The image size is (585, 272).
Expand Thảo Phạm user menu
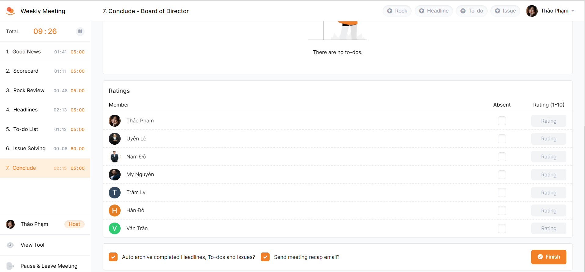tap(573, 11)
